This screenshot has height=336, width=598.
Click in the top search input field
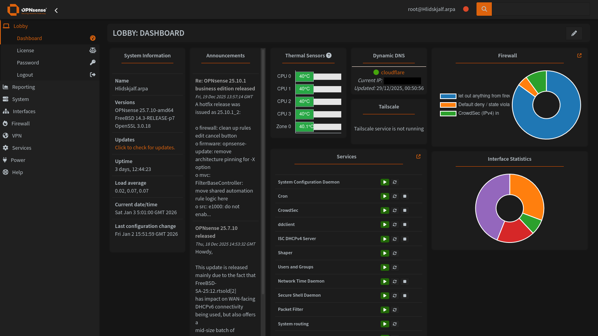[x=541, y=9]
